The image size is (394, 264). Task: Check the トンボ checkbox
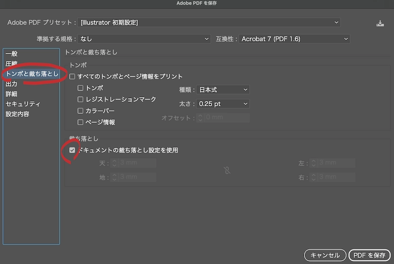[x=81, y=88]
